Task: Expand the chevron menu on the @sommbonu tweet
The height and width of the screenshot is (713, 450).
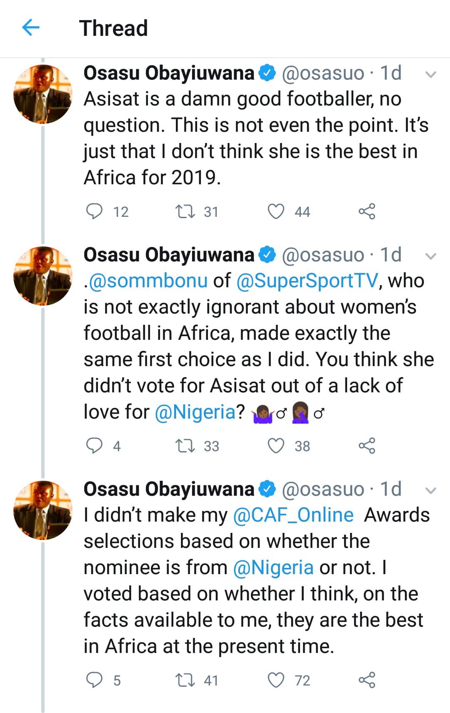Action: (430, 256)
